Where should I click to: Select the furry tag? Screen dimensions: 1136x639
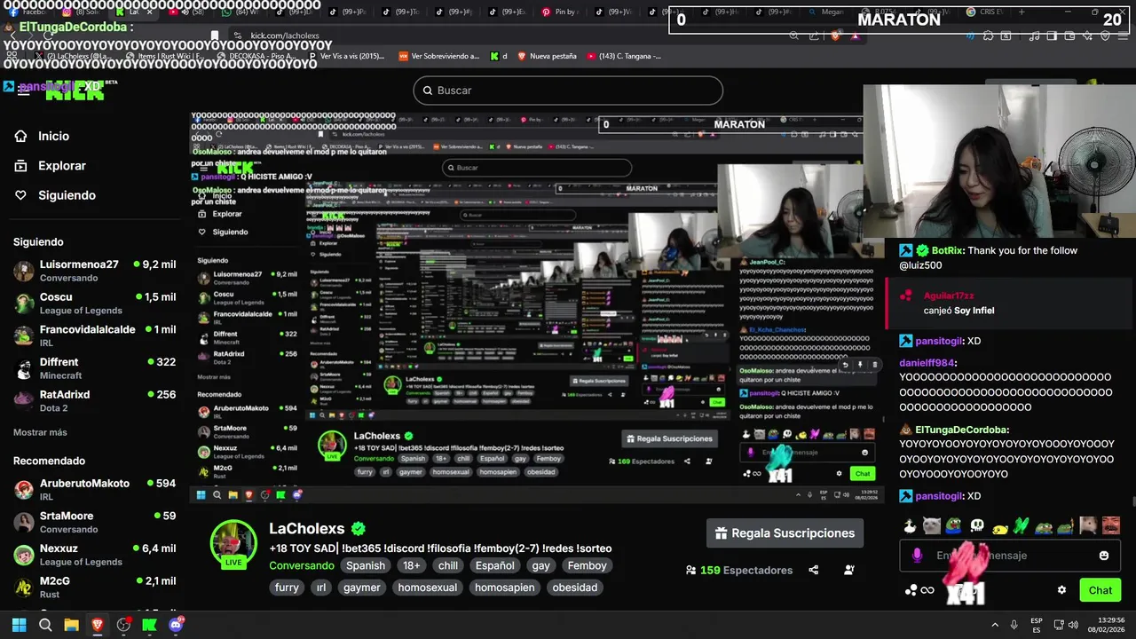287,588
